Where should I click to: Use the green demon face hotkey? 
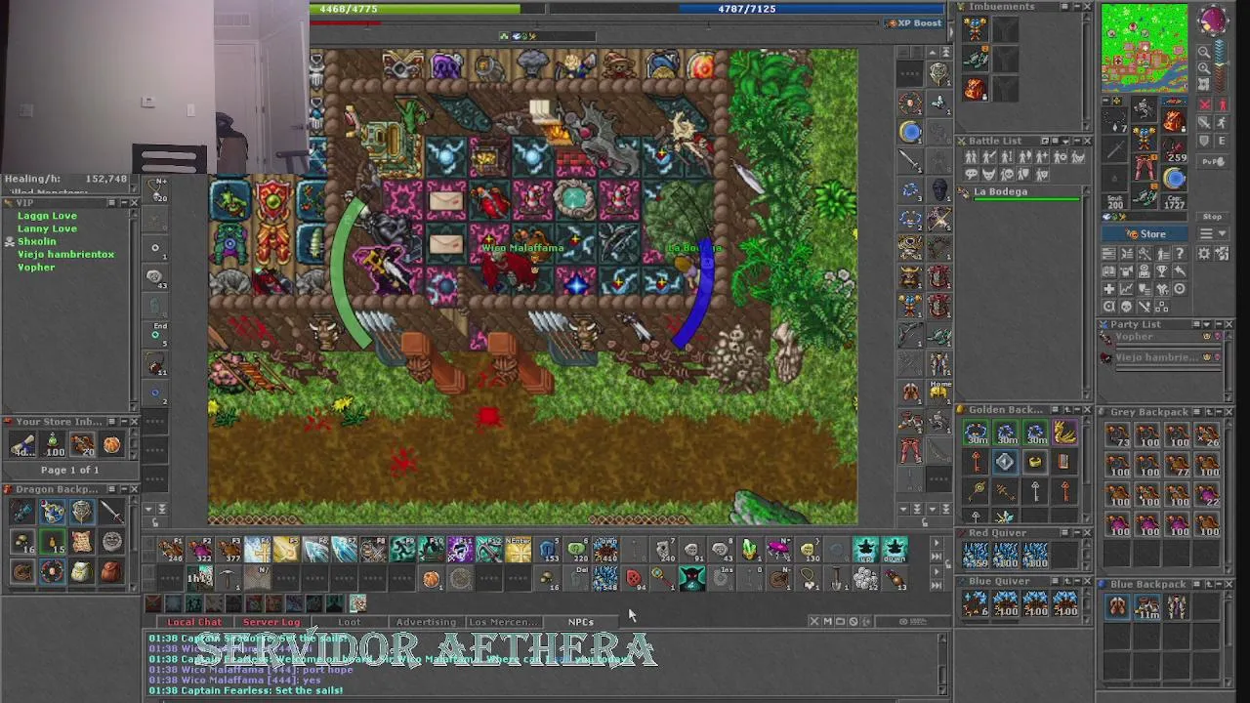692,579
